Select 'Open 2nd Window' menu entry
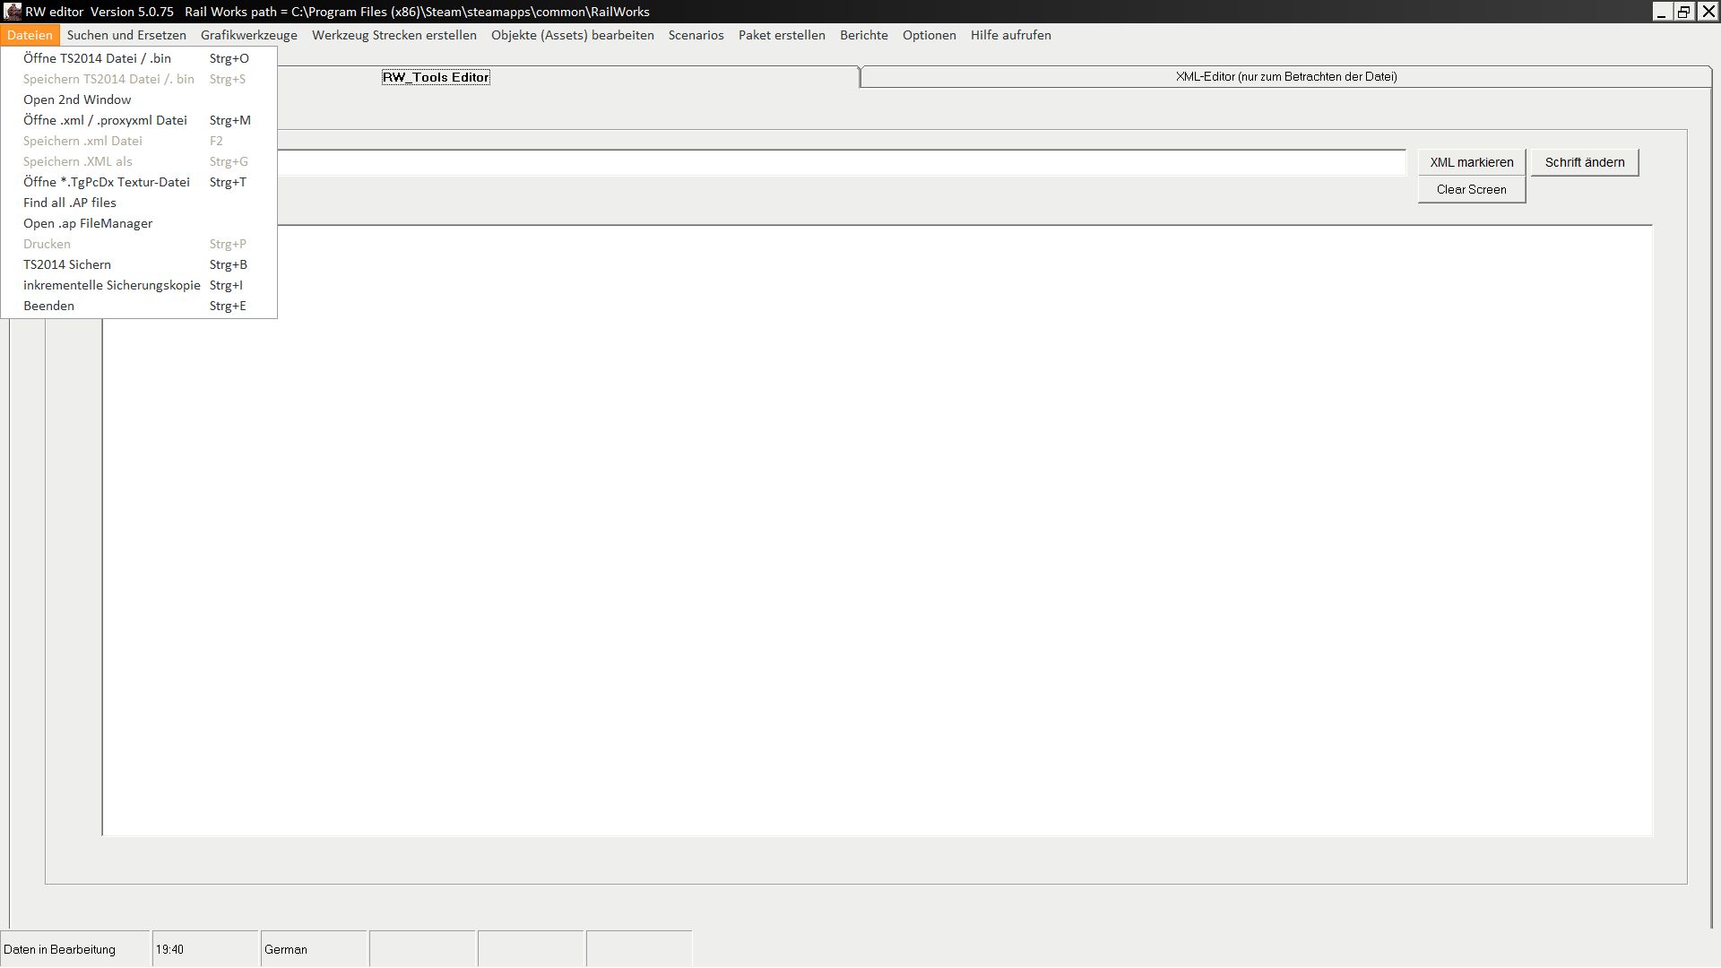Viewport: 1721px width, 968px height. point(77,99)
